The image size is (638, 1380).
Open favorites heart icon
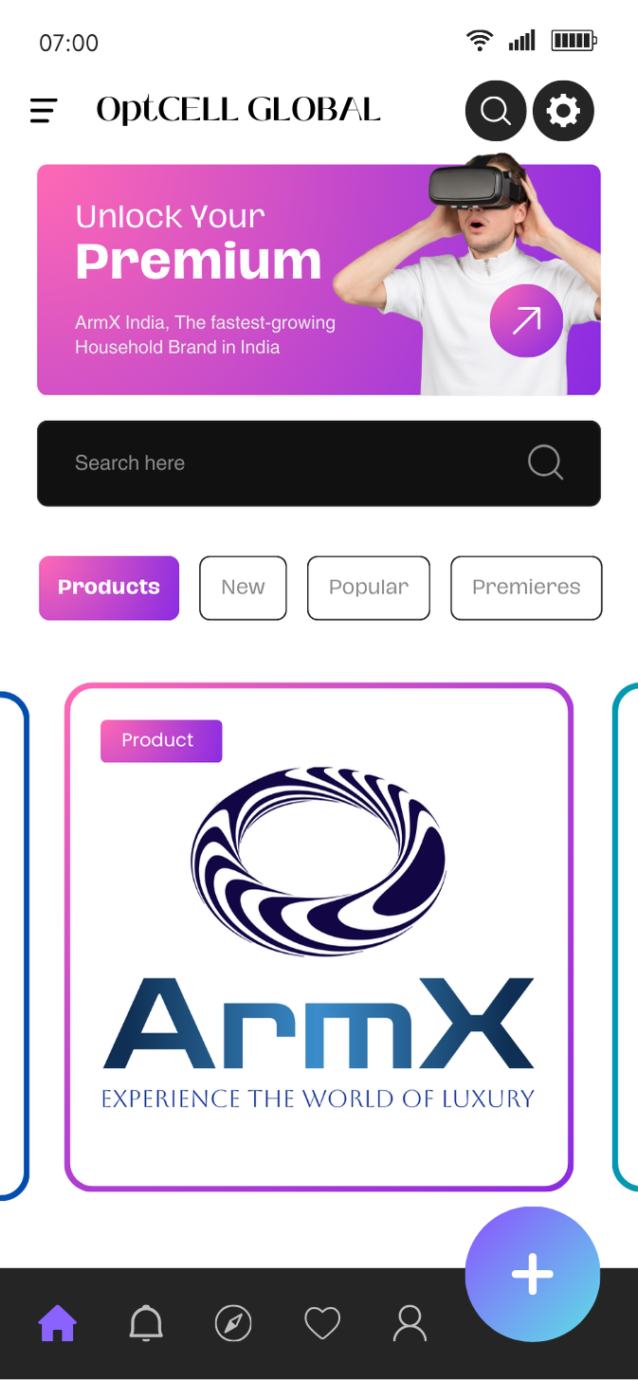[x=322, y=1323]
